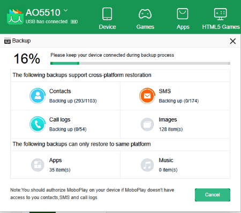Click the 16% progress value
Screen dimensions: 241x213
tap(27, 59)
